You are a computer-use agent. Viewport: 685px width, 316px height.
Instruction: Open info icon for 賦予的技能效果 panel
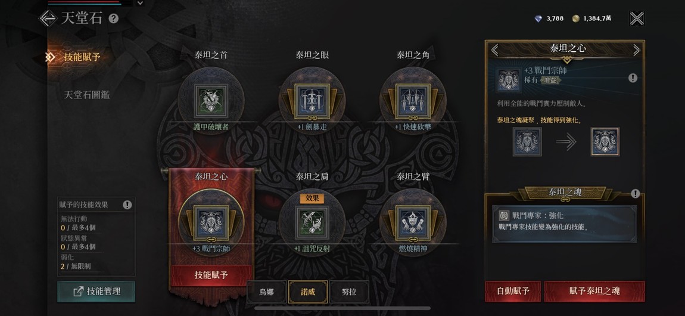click(x=127, y=205)
